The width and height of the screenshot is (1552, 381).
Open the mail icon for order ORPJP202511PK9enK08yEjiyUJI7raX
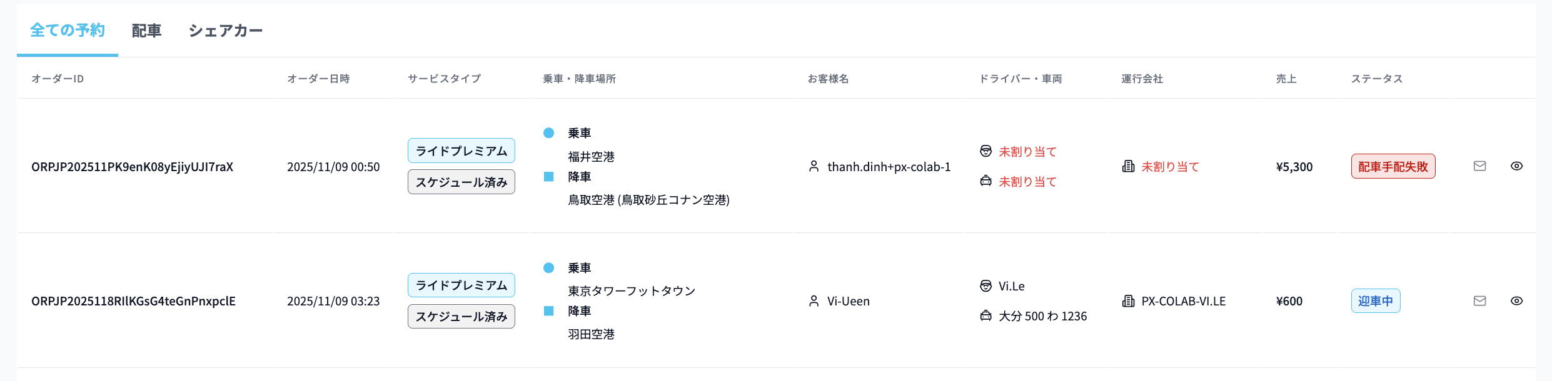1479,166
